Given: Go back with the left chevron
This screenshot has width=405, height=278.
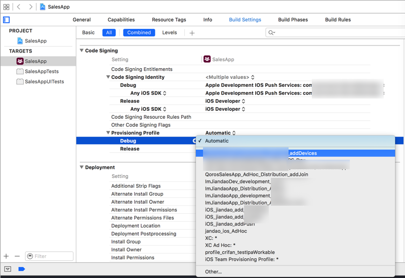Looking at the screenshot, I should pos(19,7).
